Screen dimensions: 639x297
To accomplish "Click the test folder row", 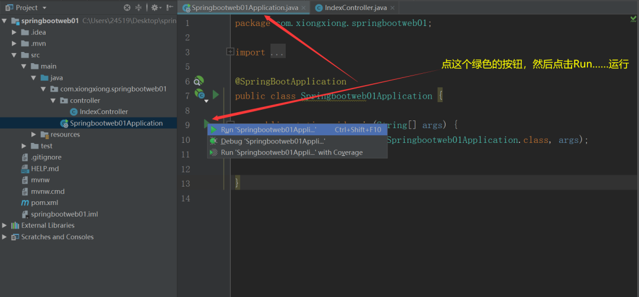I will (88, 146).
